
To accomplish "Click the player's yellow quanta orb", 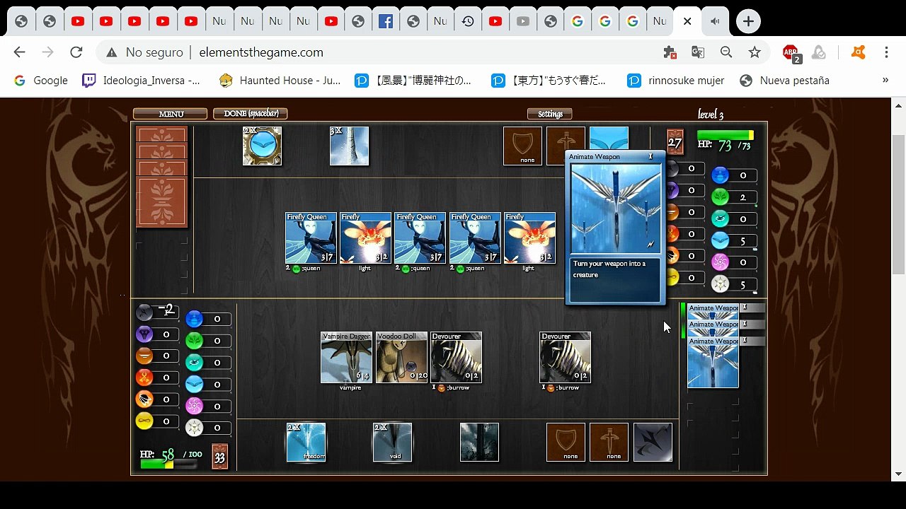I will 144,421.
